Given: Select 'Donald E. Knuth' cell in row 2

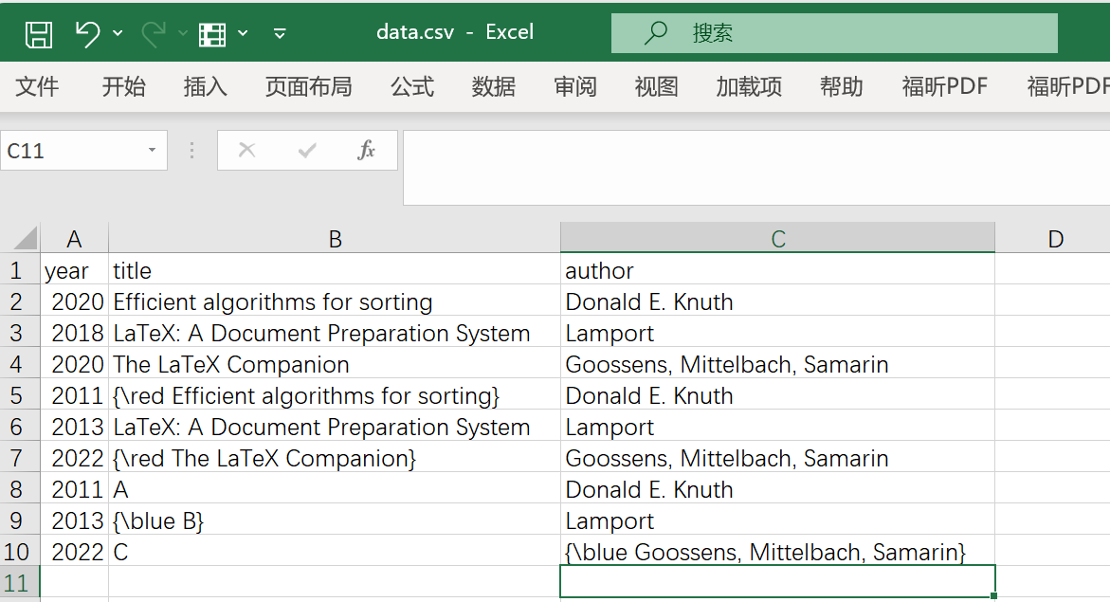Looking at the screenshot, I should click(x=778, y=301).
